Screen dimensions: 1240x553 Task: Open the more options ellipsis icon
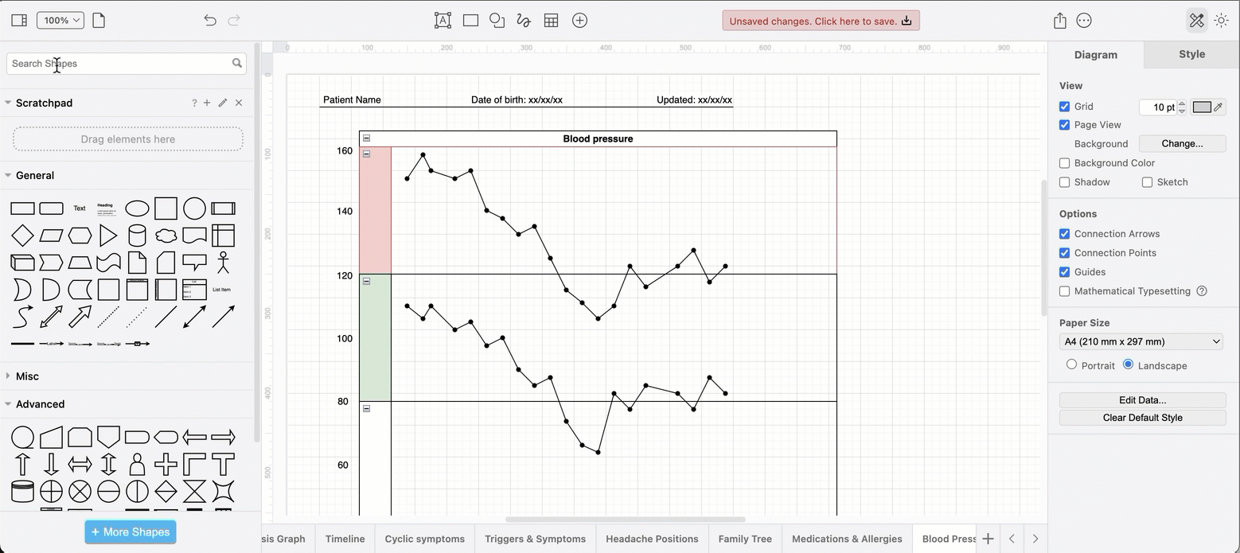[1084, 20]
